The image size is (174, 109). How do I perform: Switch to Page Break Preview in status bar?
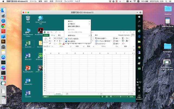click(x=111, y=97)
